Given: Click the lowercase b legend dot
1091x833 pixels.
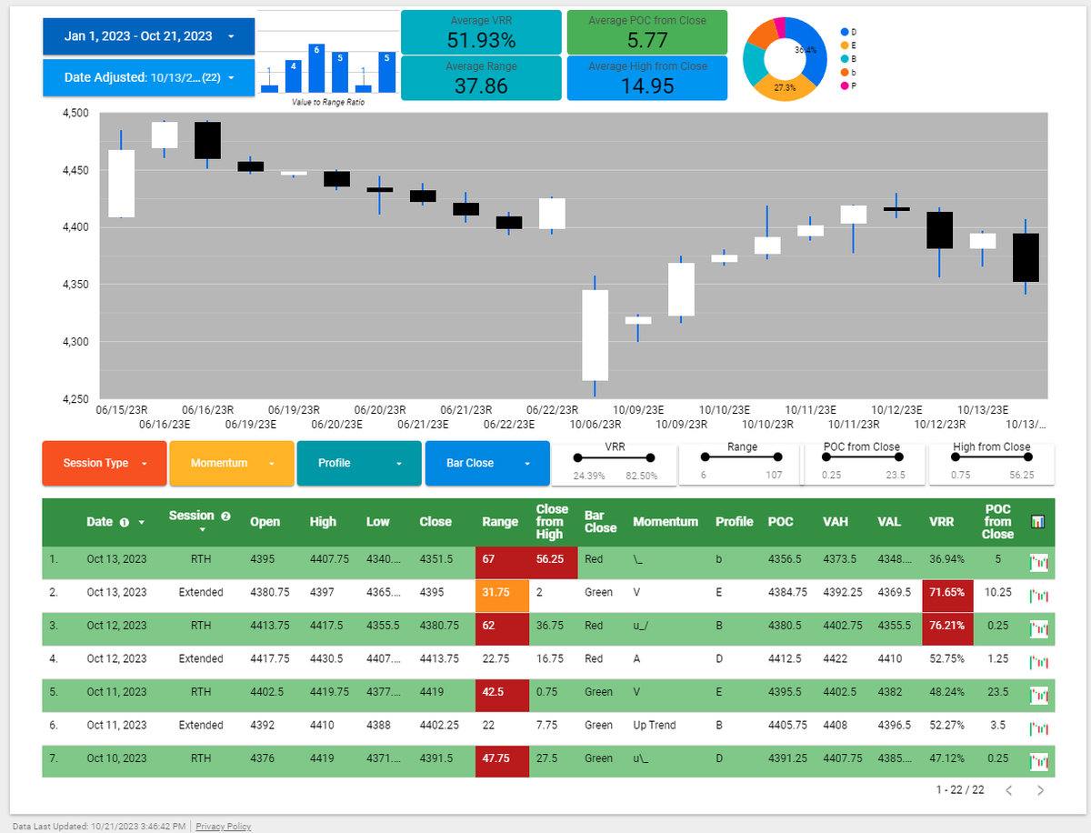Looking at the screenshot, I should coord(845,71).
